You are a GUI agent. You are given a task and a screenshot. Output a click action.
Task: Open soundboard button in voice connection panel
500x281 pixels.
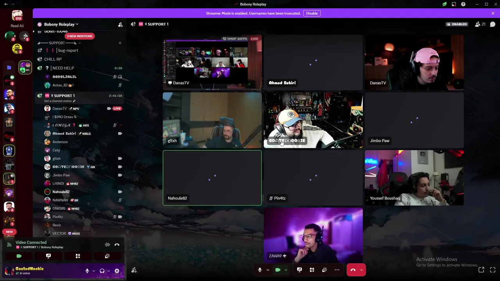107,256
